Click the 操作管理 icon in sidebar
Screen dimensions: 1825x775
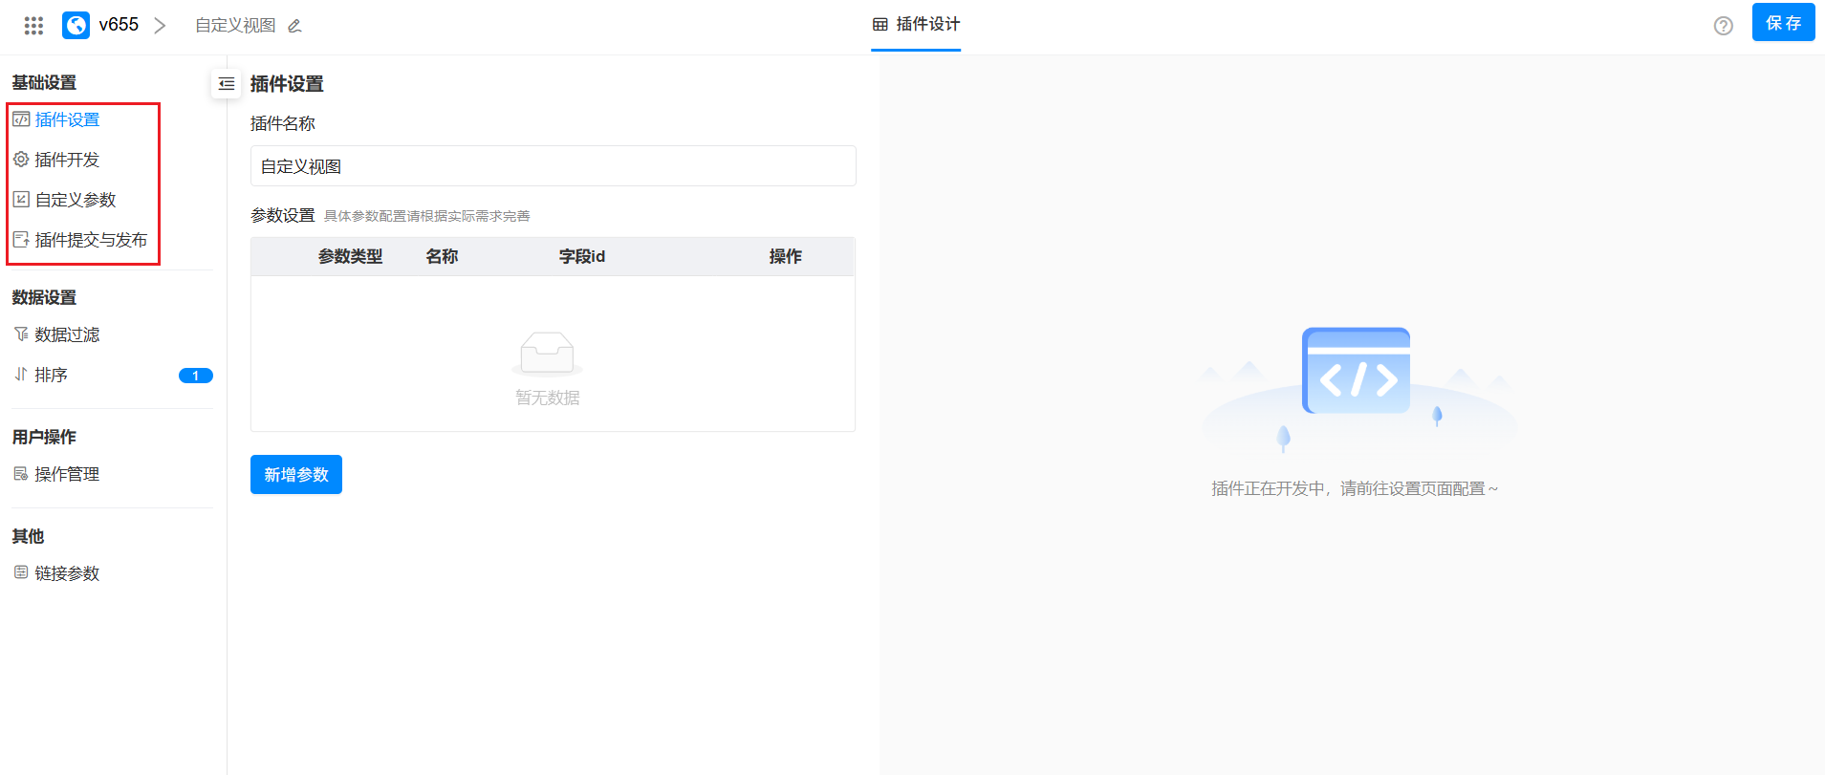[x=21, y=474]
